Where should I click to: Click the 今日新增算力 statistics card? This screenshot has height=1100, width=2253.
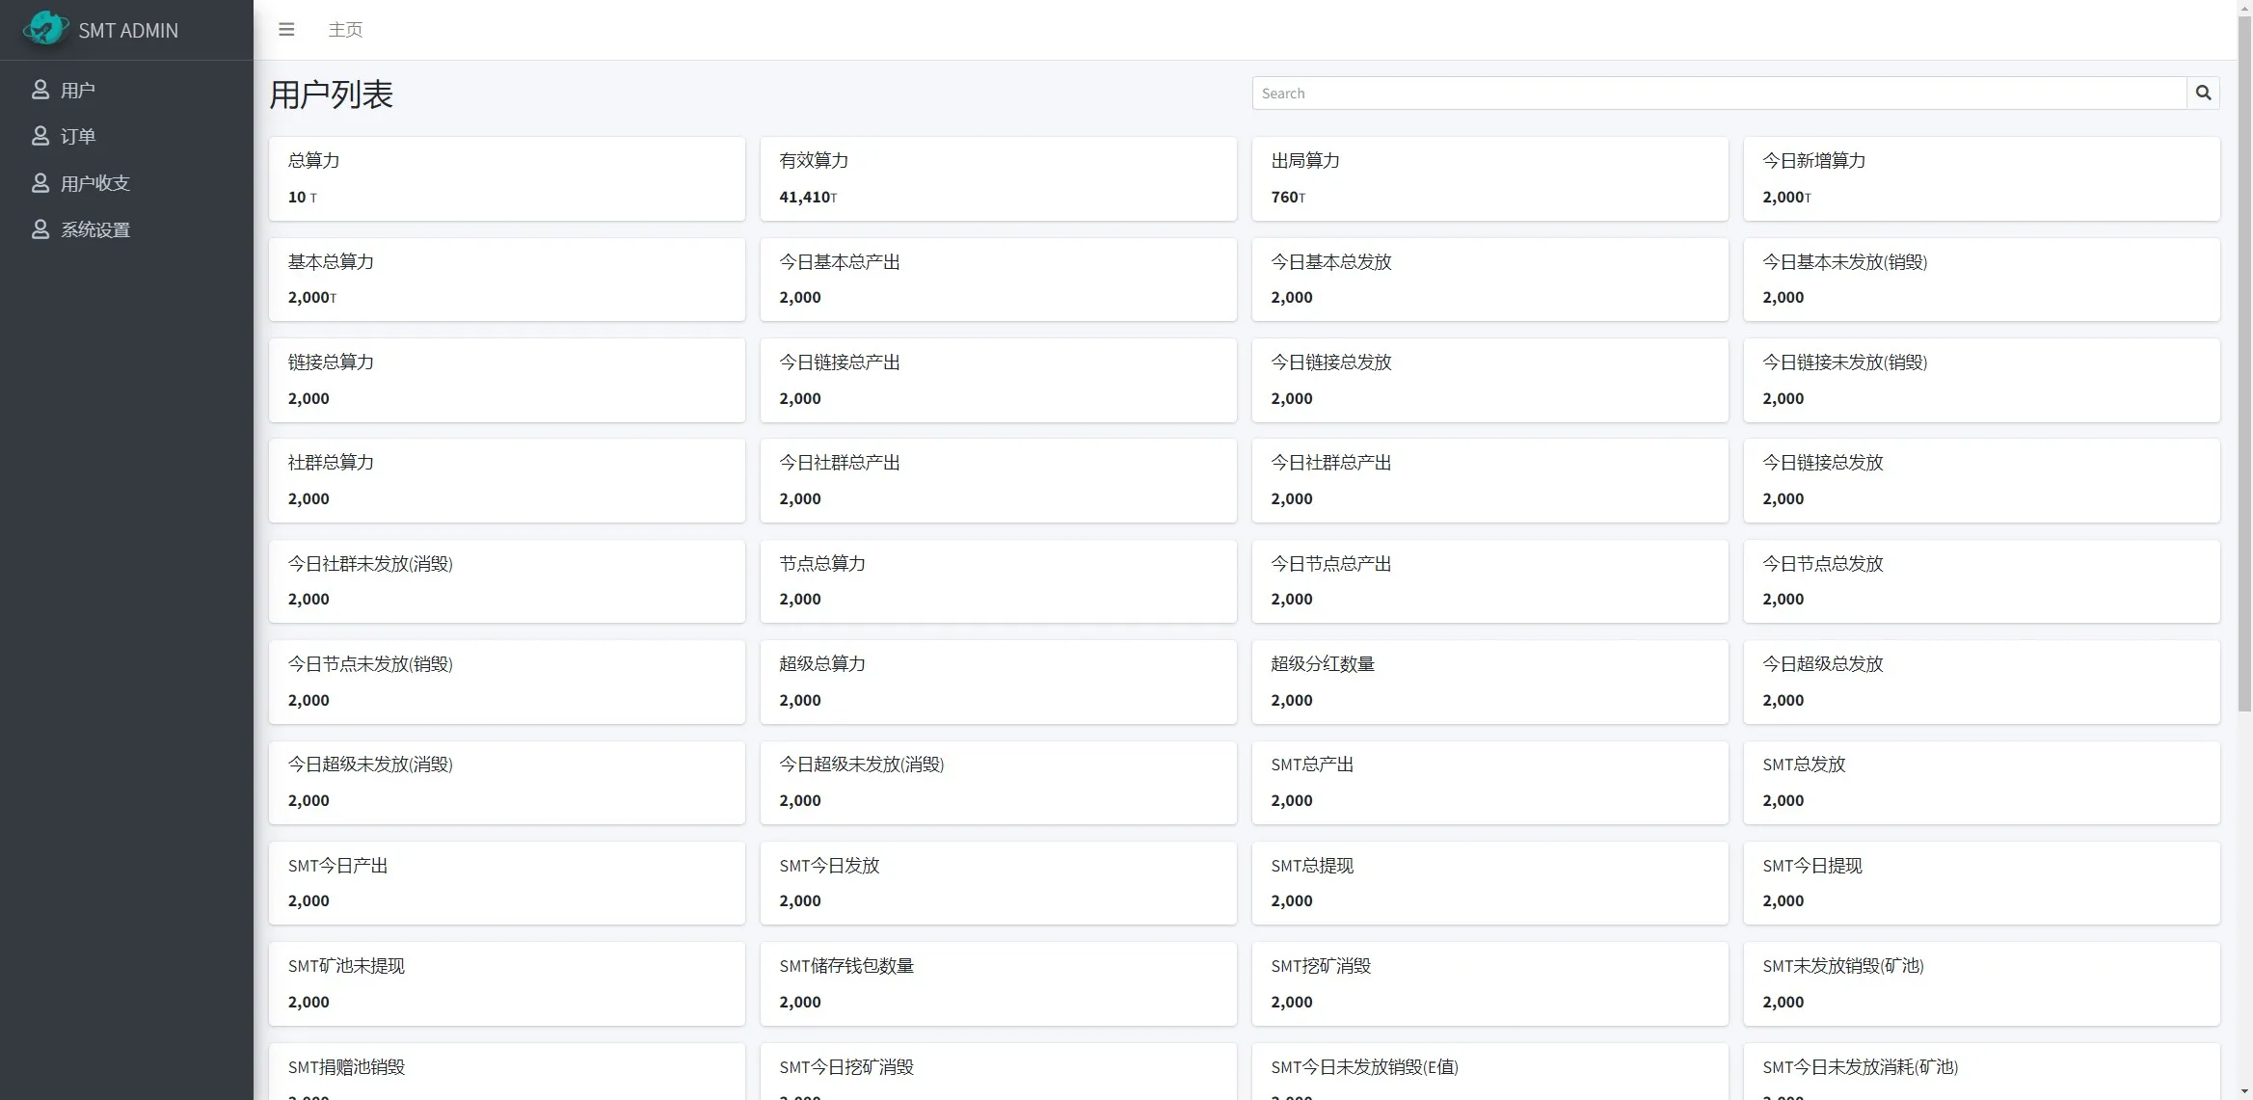coord(1981,178)
